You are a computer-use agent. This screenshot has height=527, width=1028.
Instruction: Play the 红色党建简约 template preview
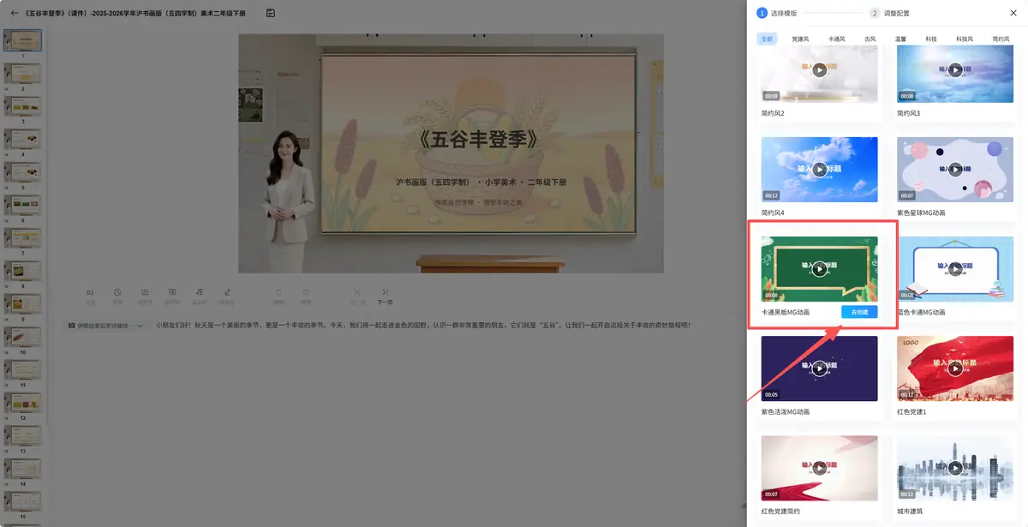click(820, 468)
